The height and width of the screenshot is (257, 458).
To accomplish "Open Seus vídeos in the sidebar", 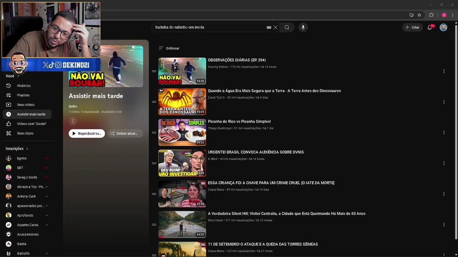I will pos(27,105).
